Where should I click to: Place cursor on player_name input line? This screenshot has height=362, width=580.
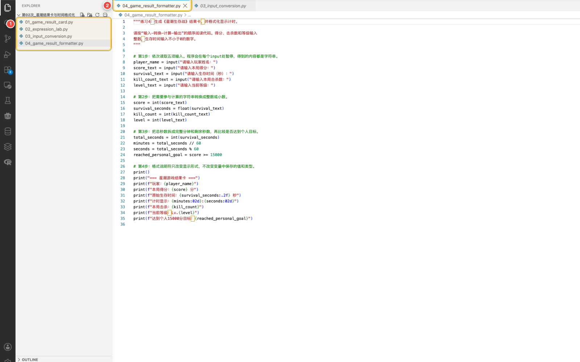coord(175,62)
